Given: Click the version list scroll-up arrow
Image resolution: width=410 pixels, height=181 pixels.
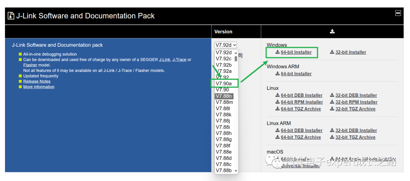Looking at the screenshot, I should point(236,52).
